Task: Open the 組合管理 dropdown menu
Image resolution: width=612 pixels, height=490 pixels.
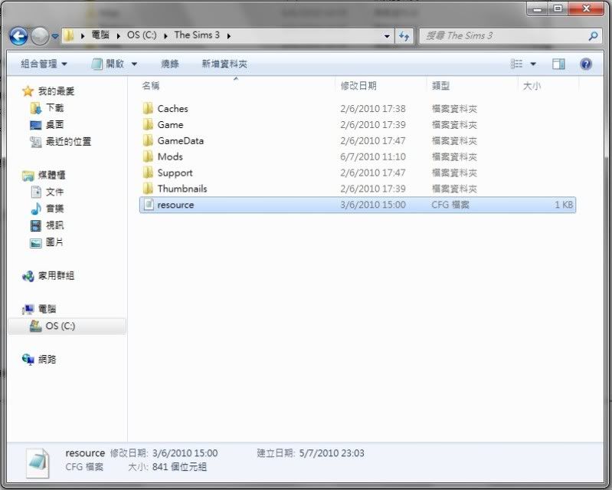Action: (x=44, y=64)
